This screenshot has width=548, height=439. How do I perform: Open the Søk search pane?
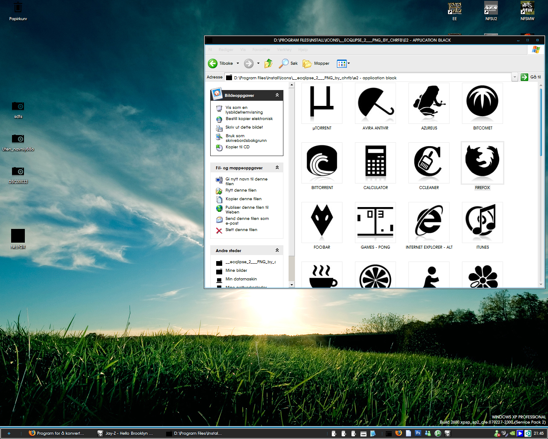(x=288, y=63)
